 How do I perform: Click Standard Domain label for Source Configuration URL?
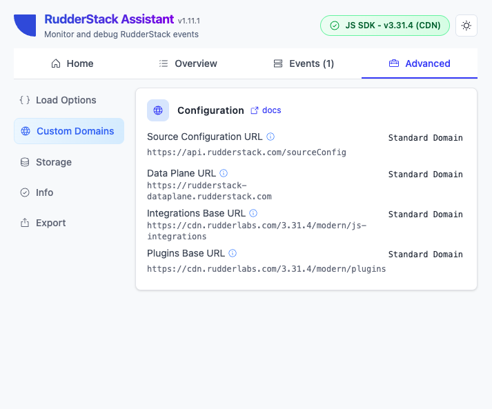(426, 138)
